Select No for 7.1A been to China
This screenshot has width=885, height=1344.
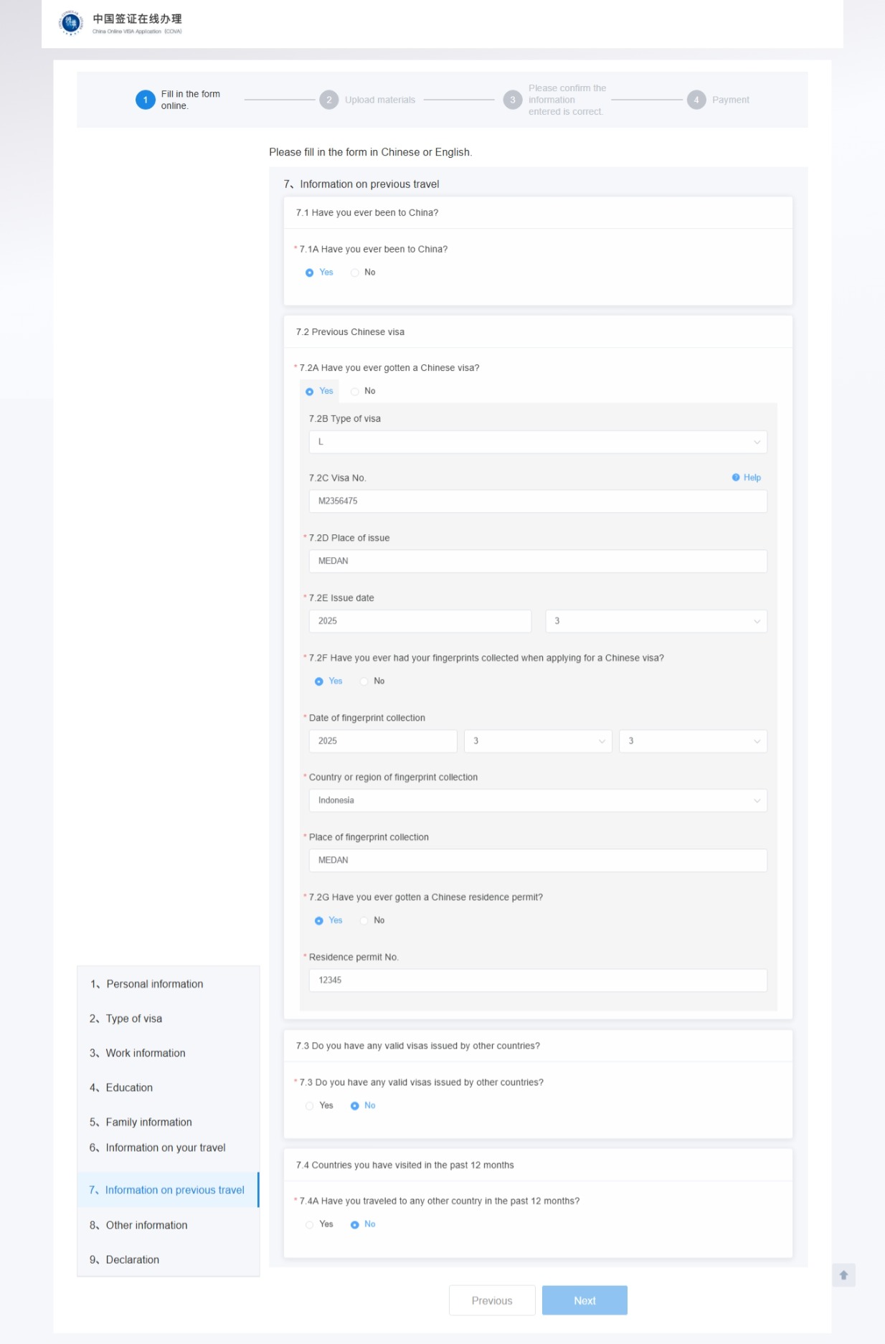(x=355, y=273)
